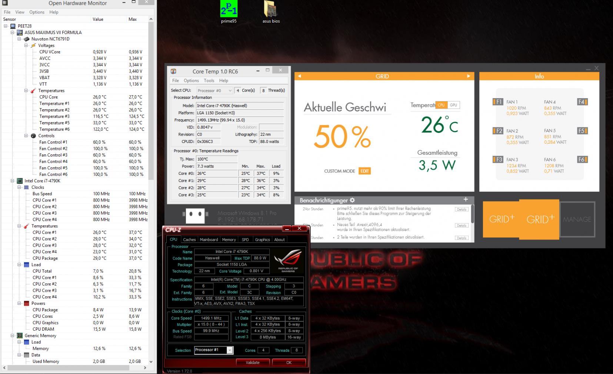Open the Tools menu in Core Temp
613x374 pixels.
click(x=209, y=80)
